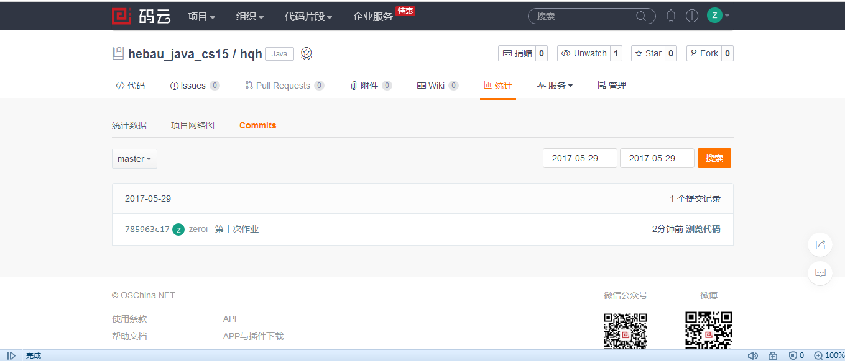The image size is (845, 361).
Task: Open the 项目网络图 sub-tab
Action: pos(193,125)
